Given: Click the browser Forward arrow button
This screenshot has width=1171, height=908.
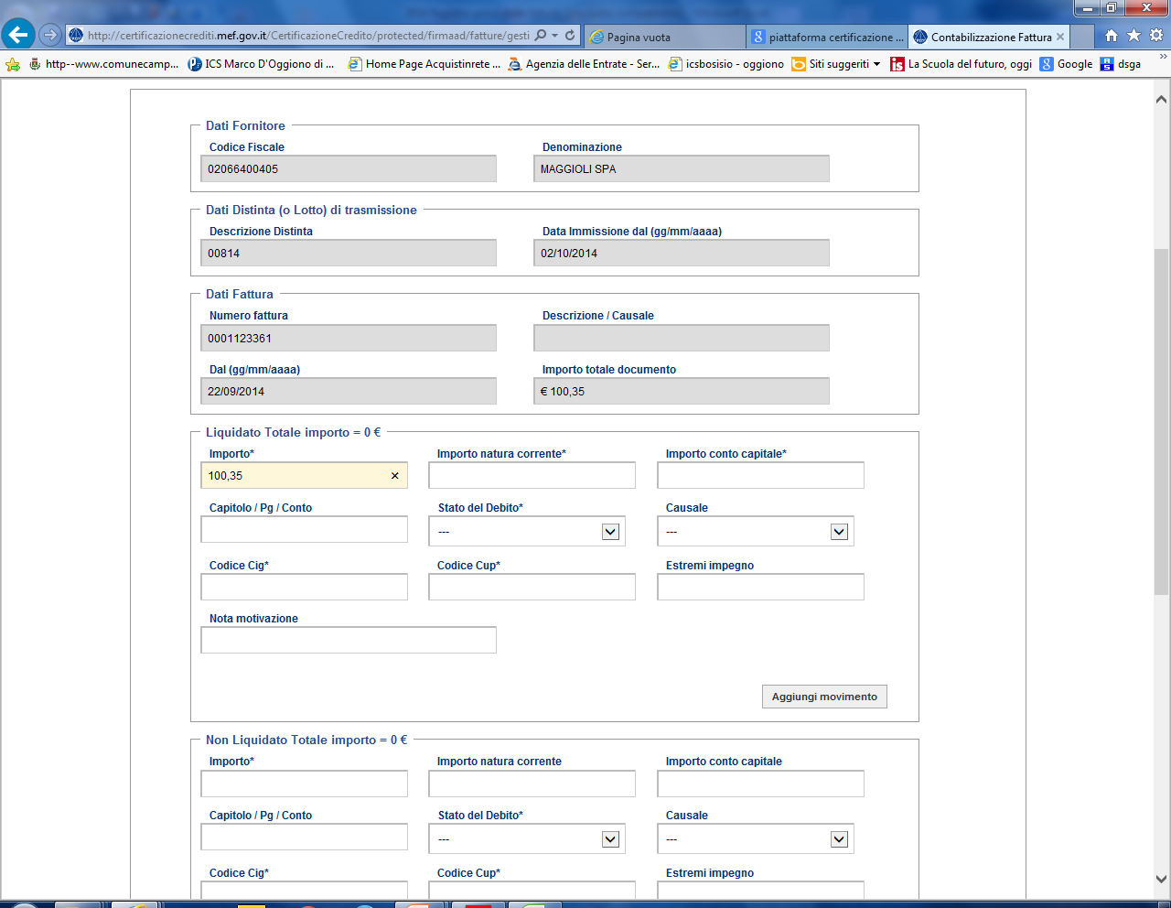Looking at the screenshot, I should tap(50, 36).
